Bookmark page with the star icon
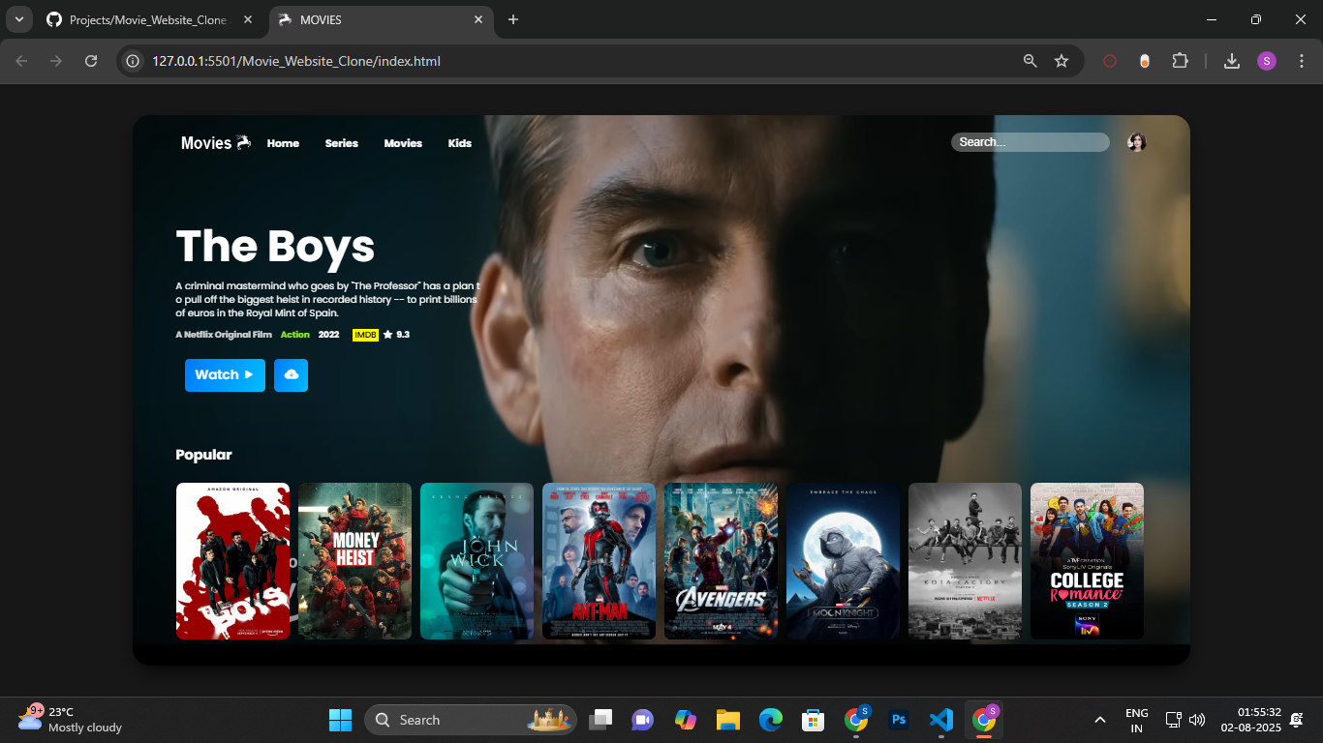Screen dimensions: 1323x743 (x=1061, y=61)
